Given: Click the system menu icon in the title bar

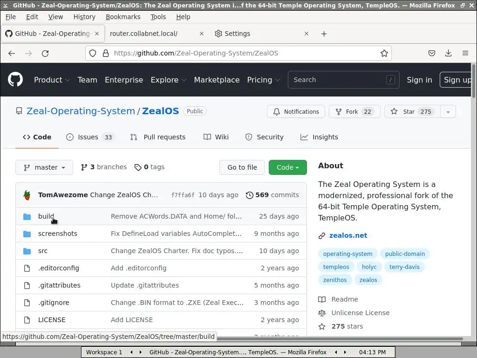Looking at the screenshot, I should click(x=5, y=5).
